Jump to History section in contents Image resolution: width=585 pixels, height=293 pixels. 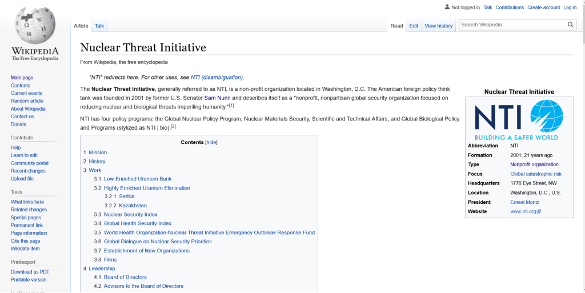point(97,162)
